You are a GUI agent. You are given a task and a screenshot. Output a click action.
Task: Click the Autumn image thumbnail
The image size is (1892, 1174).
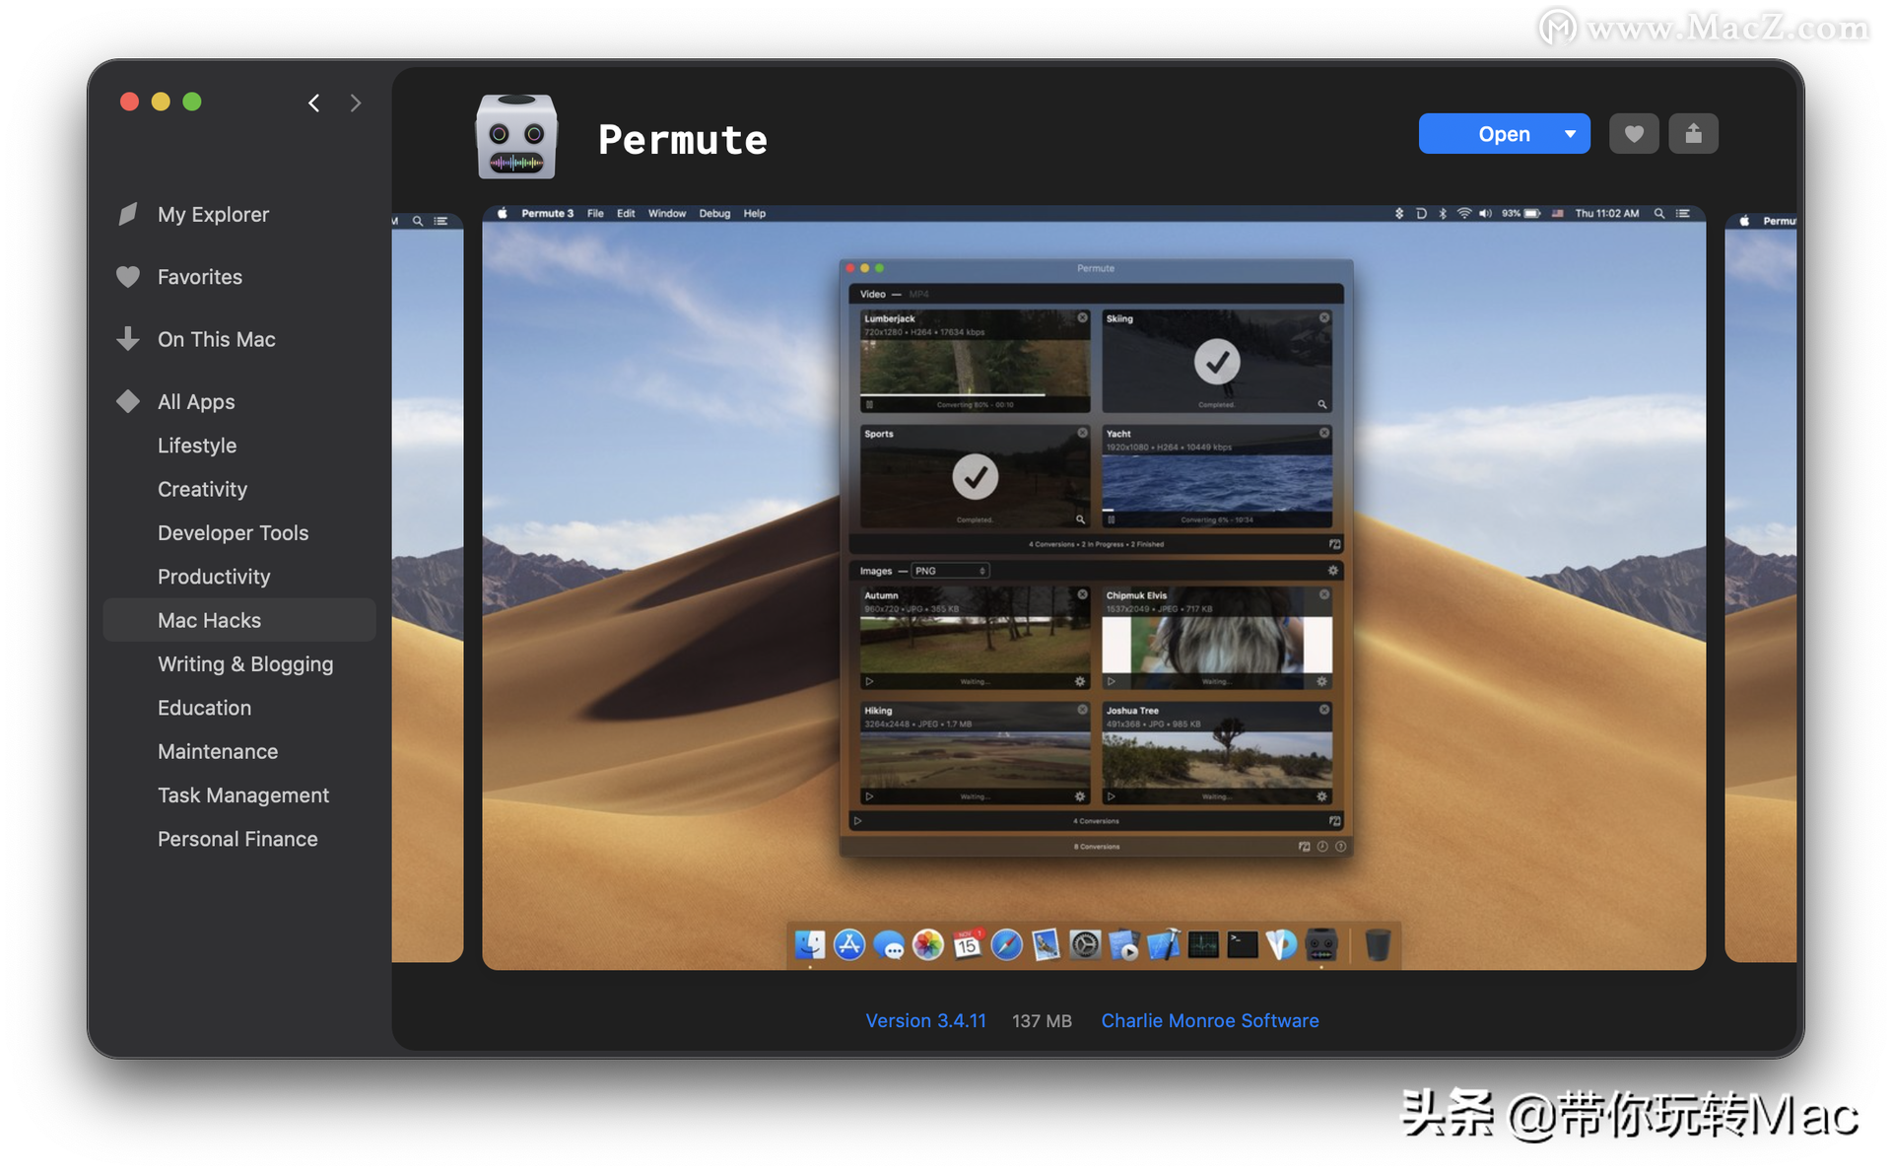pos(976,637)
